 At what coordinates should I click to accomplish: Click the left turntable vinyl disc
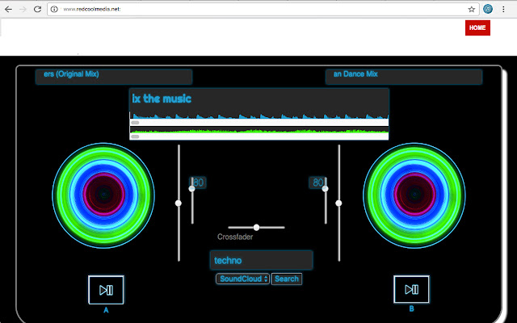click(102, 195)
